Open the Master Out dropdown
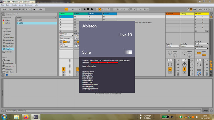Screen dimensions: 214x120 (x=201, y=48)
